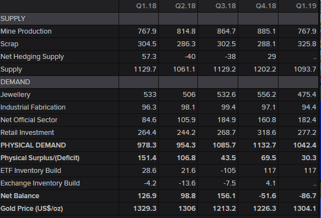
Task: Select the Q1.19 column header
Action: tap(306, 6)
